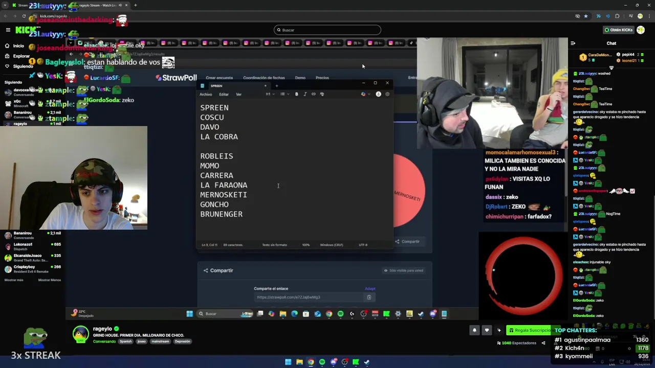Open Demo link in StrawPoll
This screenshot has width=655, height=368.
[x=300, y=78]
